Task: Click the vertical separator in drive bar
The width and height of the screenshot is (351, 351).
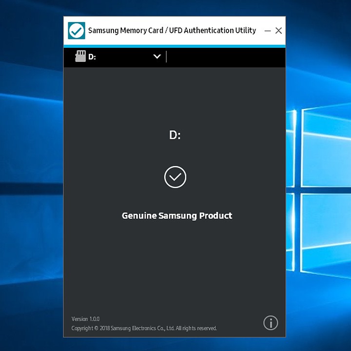Action: click(x=166, y=57)
